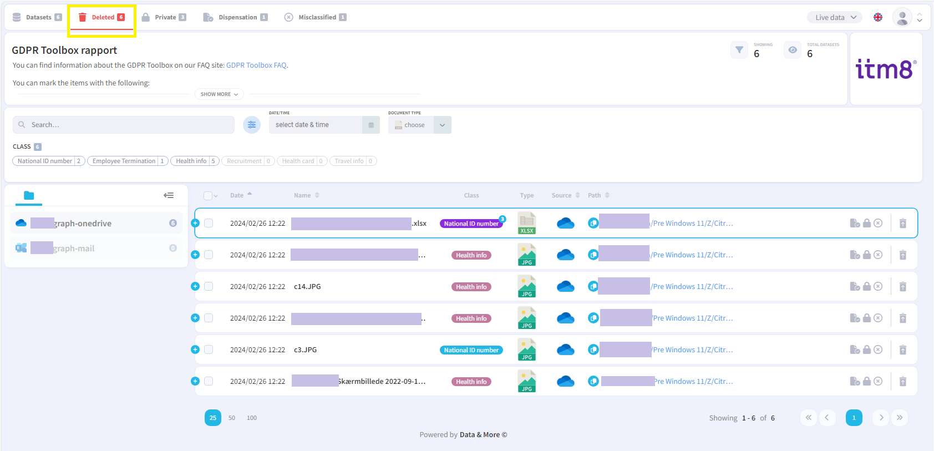Click JPG type icon in c14.JPG row

coord(527,286)
